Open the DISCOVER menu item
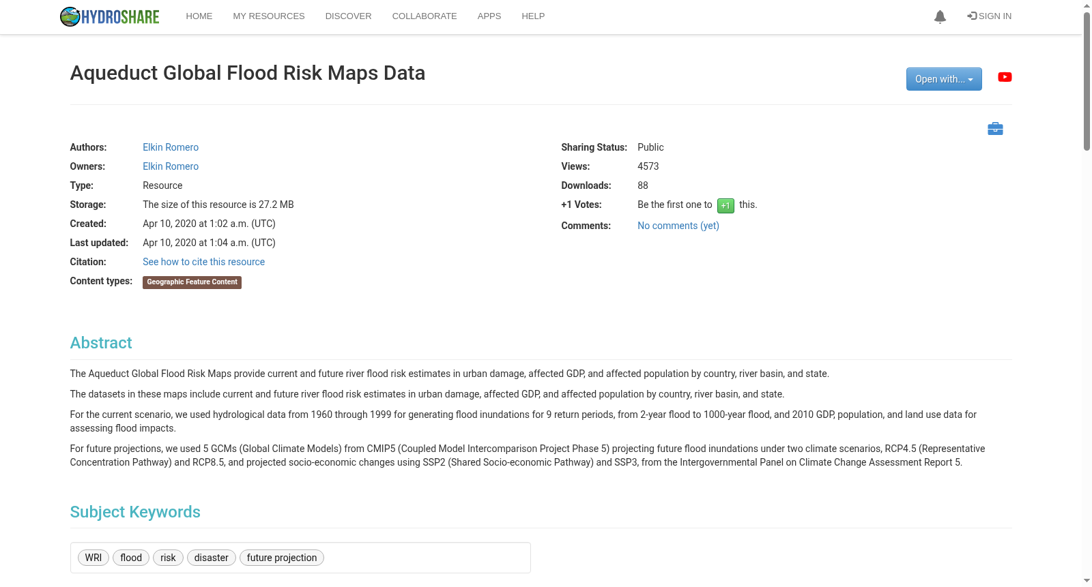 [348, 16]
